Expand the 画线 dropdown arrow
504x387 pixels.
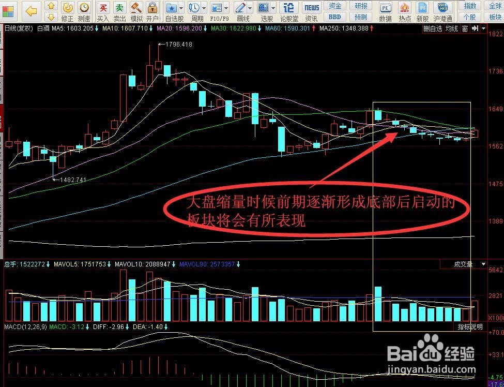pos(250,8)
